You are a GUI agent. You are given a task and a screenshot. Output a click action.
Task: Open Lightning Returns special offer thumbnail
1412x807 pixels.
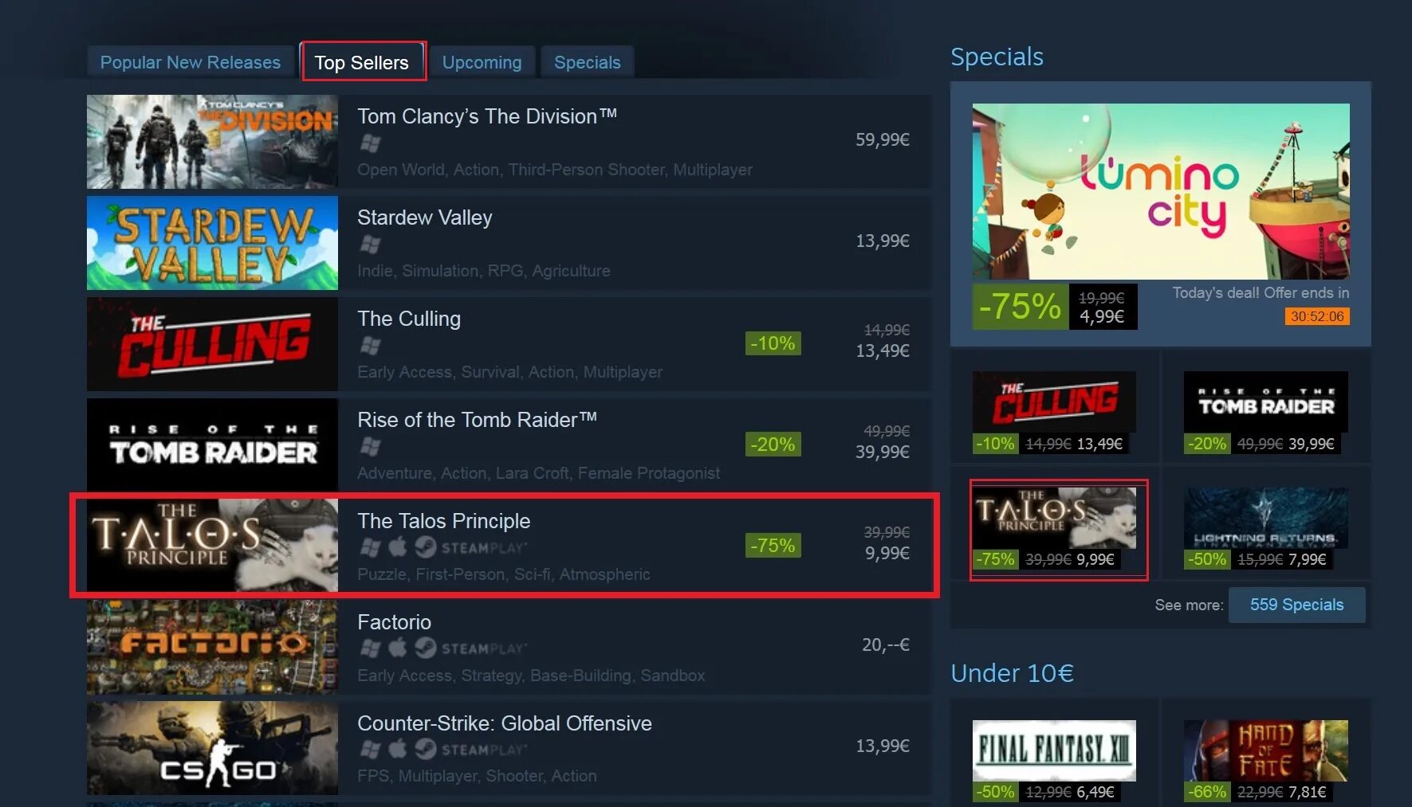coord(1266,519)
